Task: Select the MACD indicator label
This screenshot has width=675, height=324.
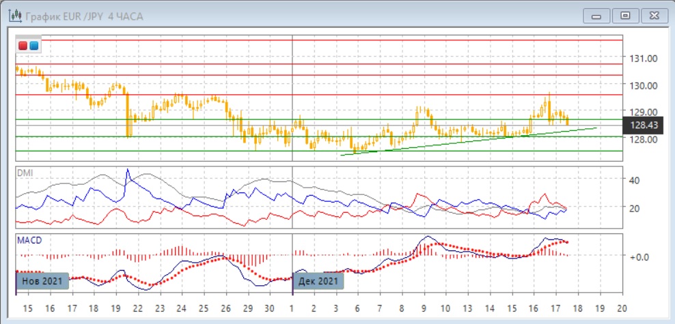Action: [27, 242]
